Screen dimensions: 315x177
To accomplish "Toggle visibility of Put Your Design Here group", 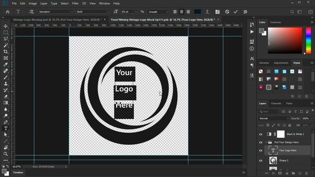I will 261,142.
